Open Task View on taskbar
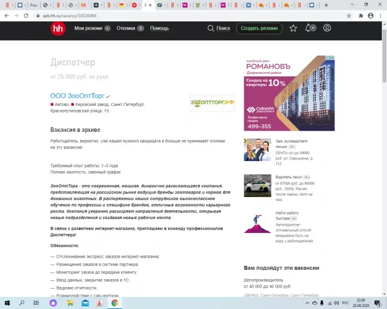Image resolution: width=387 pixels, height=309 pixels. 36,303
